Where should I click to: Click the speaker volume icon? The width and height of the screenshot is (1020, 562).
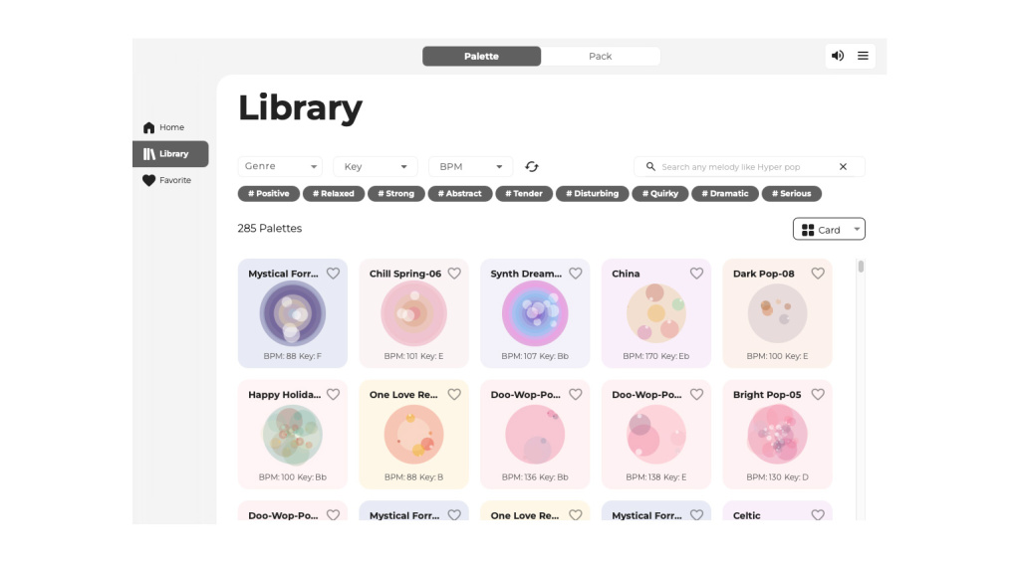[838, 56]
